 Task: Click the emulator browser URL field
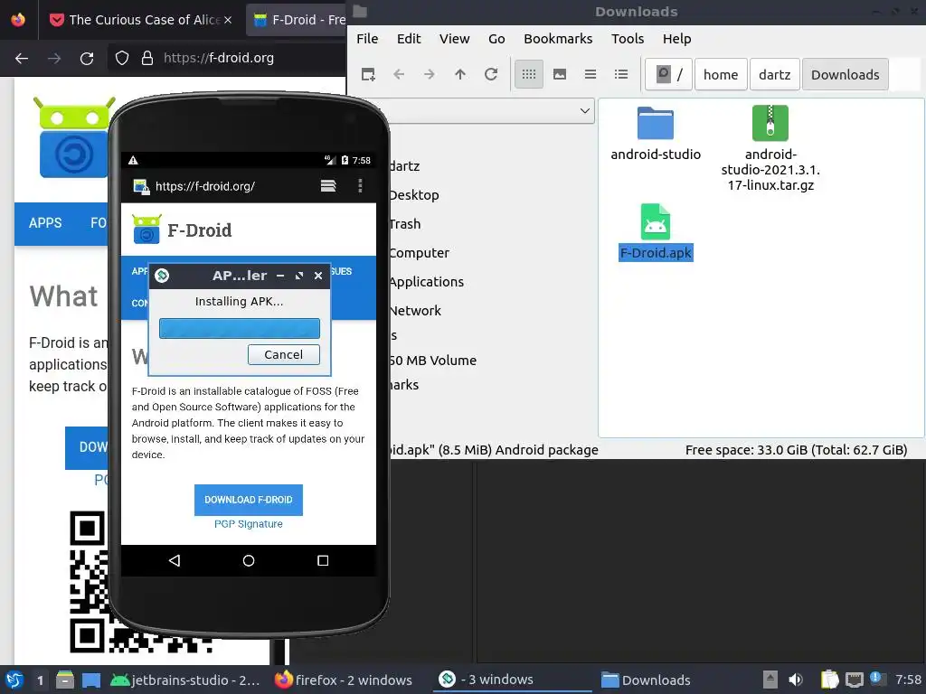205,186
